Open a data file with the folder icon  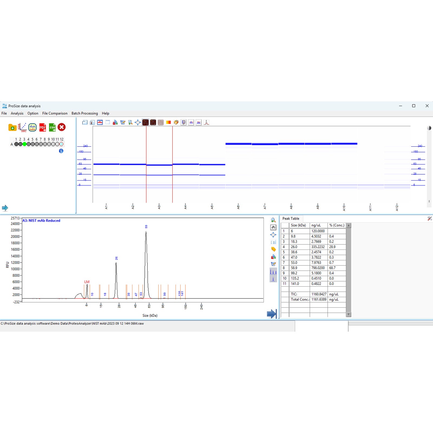coord(12,127)
